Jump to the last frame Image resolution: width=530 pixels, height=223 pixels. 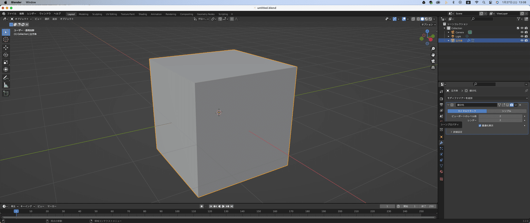point(232,206)
